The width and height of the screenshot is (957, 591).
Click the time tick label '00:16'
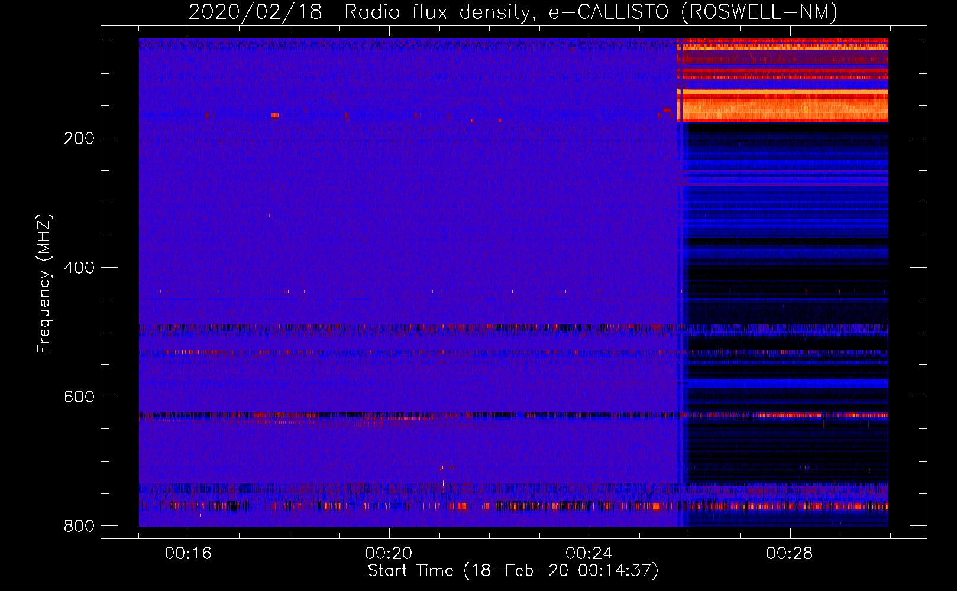[188, 553]
